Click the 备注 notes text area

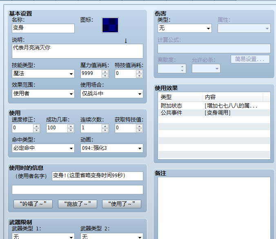point(214,208)
